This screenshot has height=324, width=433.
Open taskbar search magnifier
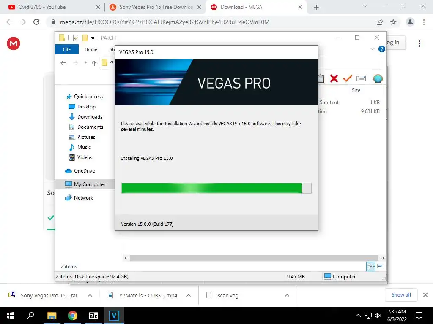click(x=30, y=315)
